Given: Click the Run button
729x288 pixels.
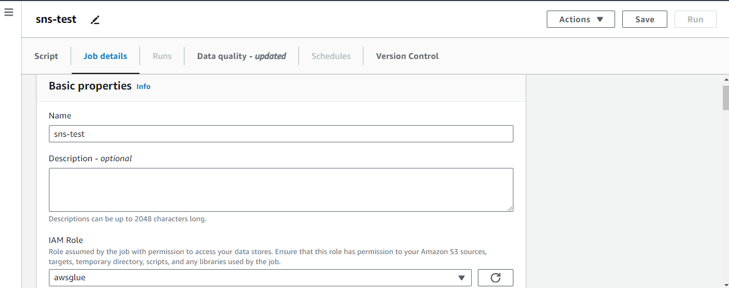Looking at the screenshot, I should coord(695,19).
